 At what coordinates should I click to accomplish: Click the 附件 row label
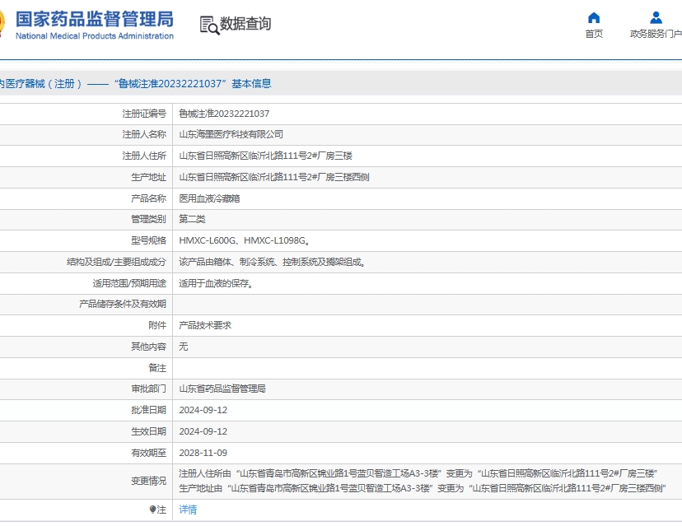[157, 325]
